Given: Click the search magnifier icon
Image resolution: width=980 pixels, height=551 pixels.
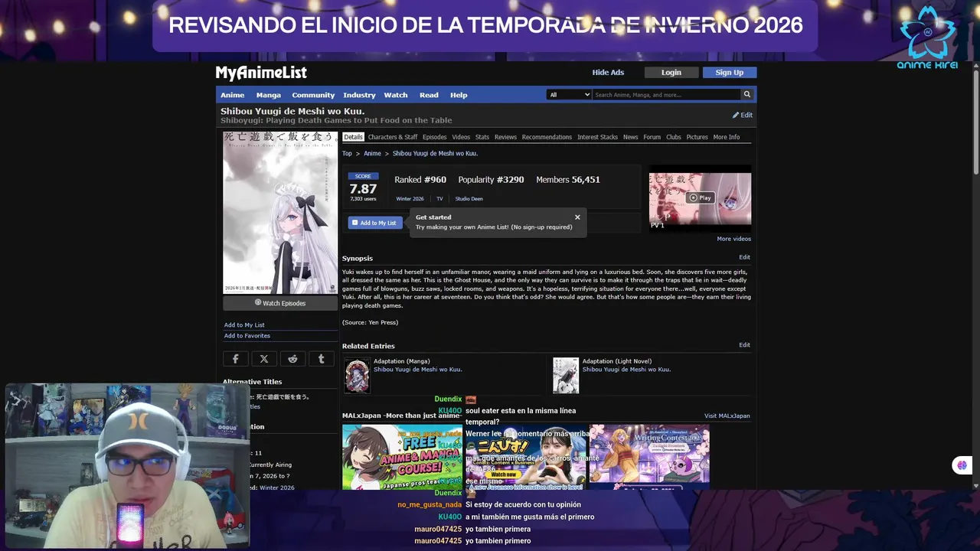Looking at the screenshot, I should [746, 94].
